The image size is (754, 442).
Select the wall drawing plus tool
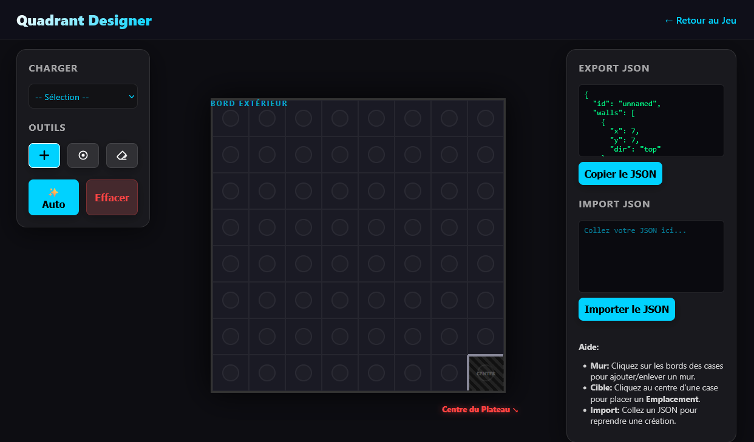(44, 155)
